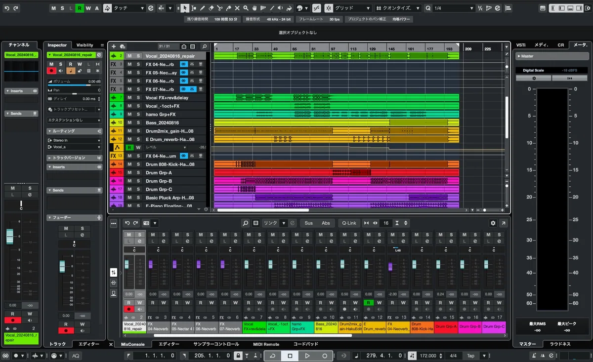Viewport: 593px width, 362px height.
Task: Click the Tap tempo button
Action: [470, 356]
